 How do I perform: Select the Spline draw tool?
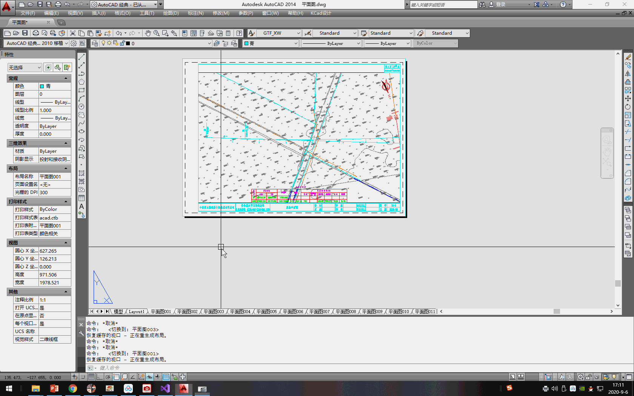click(81, 123)
